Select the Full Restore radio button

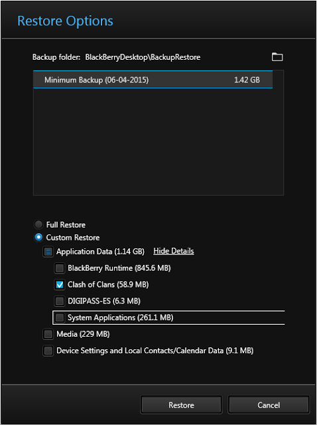coord(38,224)
